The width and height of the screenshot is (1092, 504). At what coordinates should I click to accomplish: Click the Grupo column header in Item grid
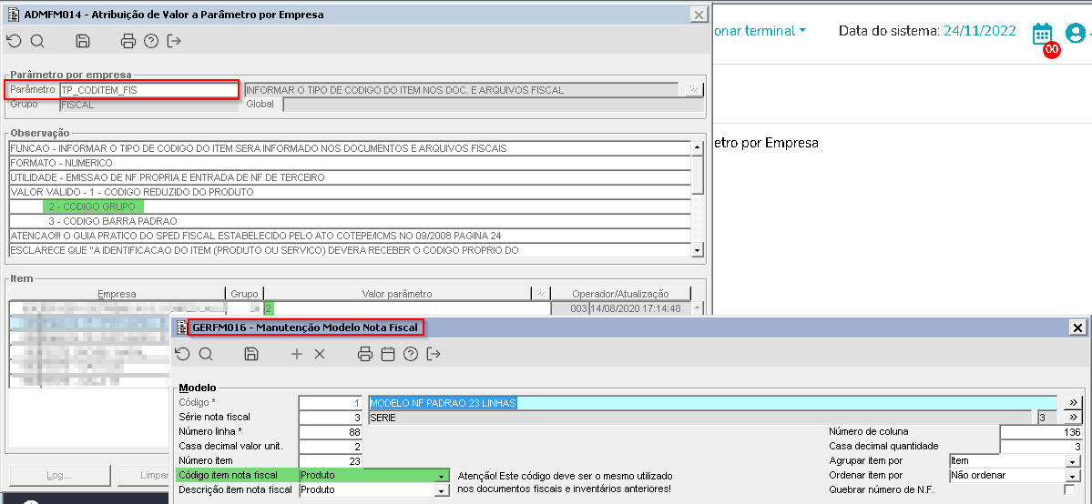pyautogui.click(x=244, y=294)
